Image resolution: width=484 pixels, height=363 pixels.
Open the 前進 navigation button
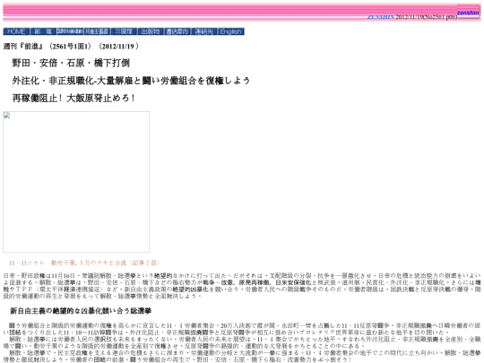point(43,31)
